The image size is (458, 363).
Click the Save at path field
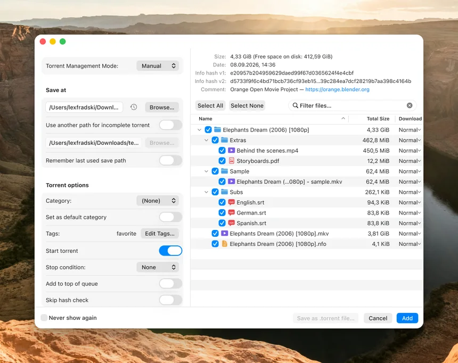click(84, 107)
